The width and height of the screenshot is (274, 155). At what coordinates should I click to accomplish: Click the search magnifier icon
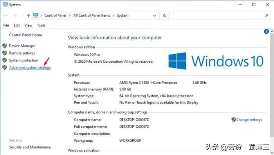tap(267, 16)
